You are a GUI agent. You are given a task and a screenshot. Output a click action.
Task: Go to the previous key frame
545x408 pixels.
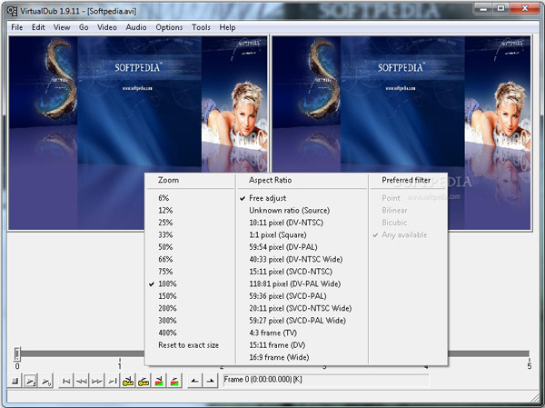pyautogui.click(x=127, y=382)
